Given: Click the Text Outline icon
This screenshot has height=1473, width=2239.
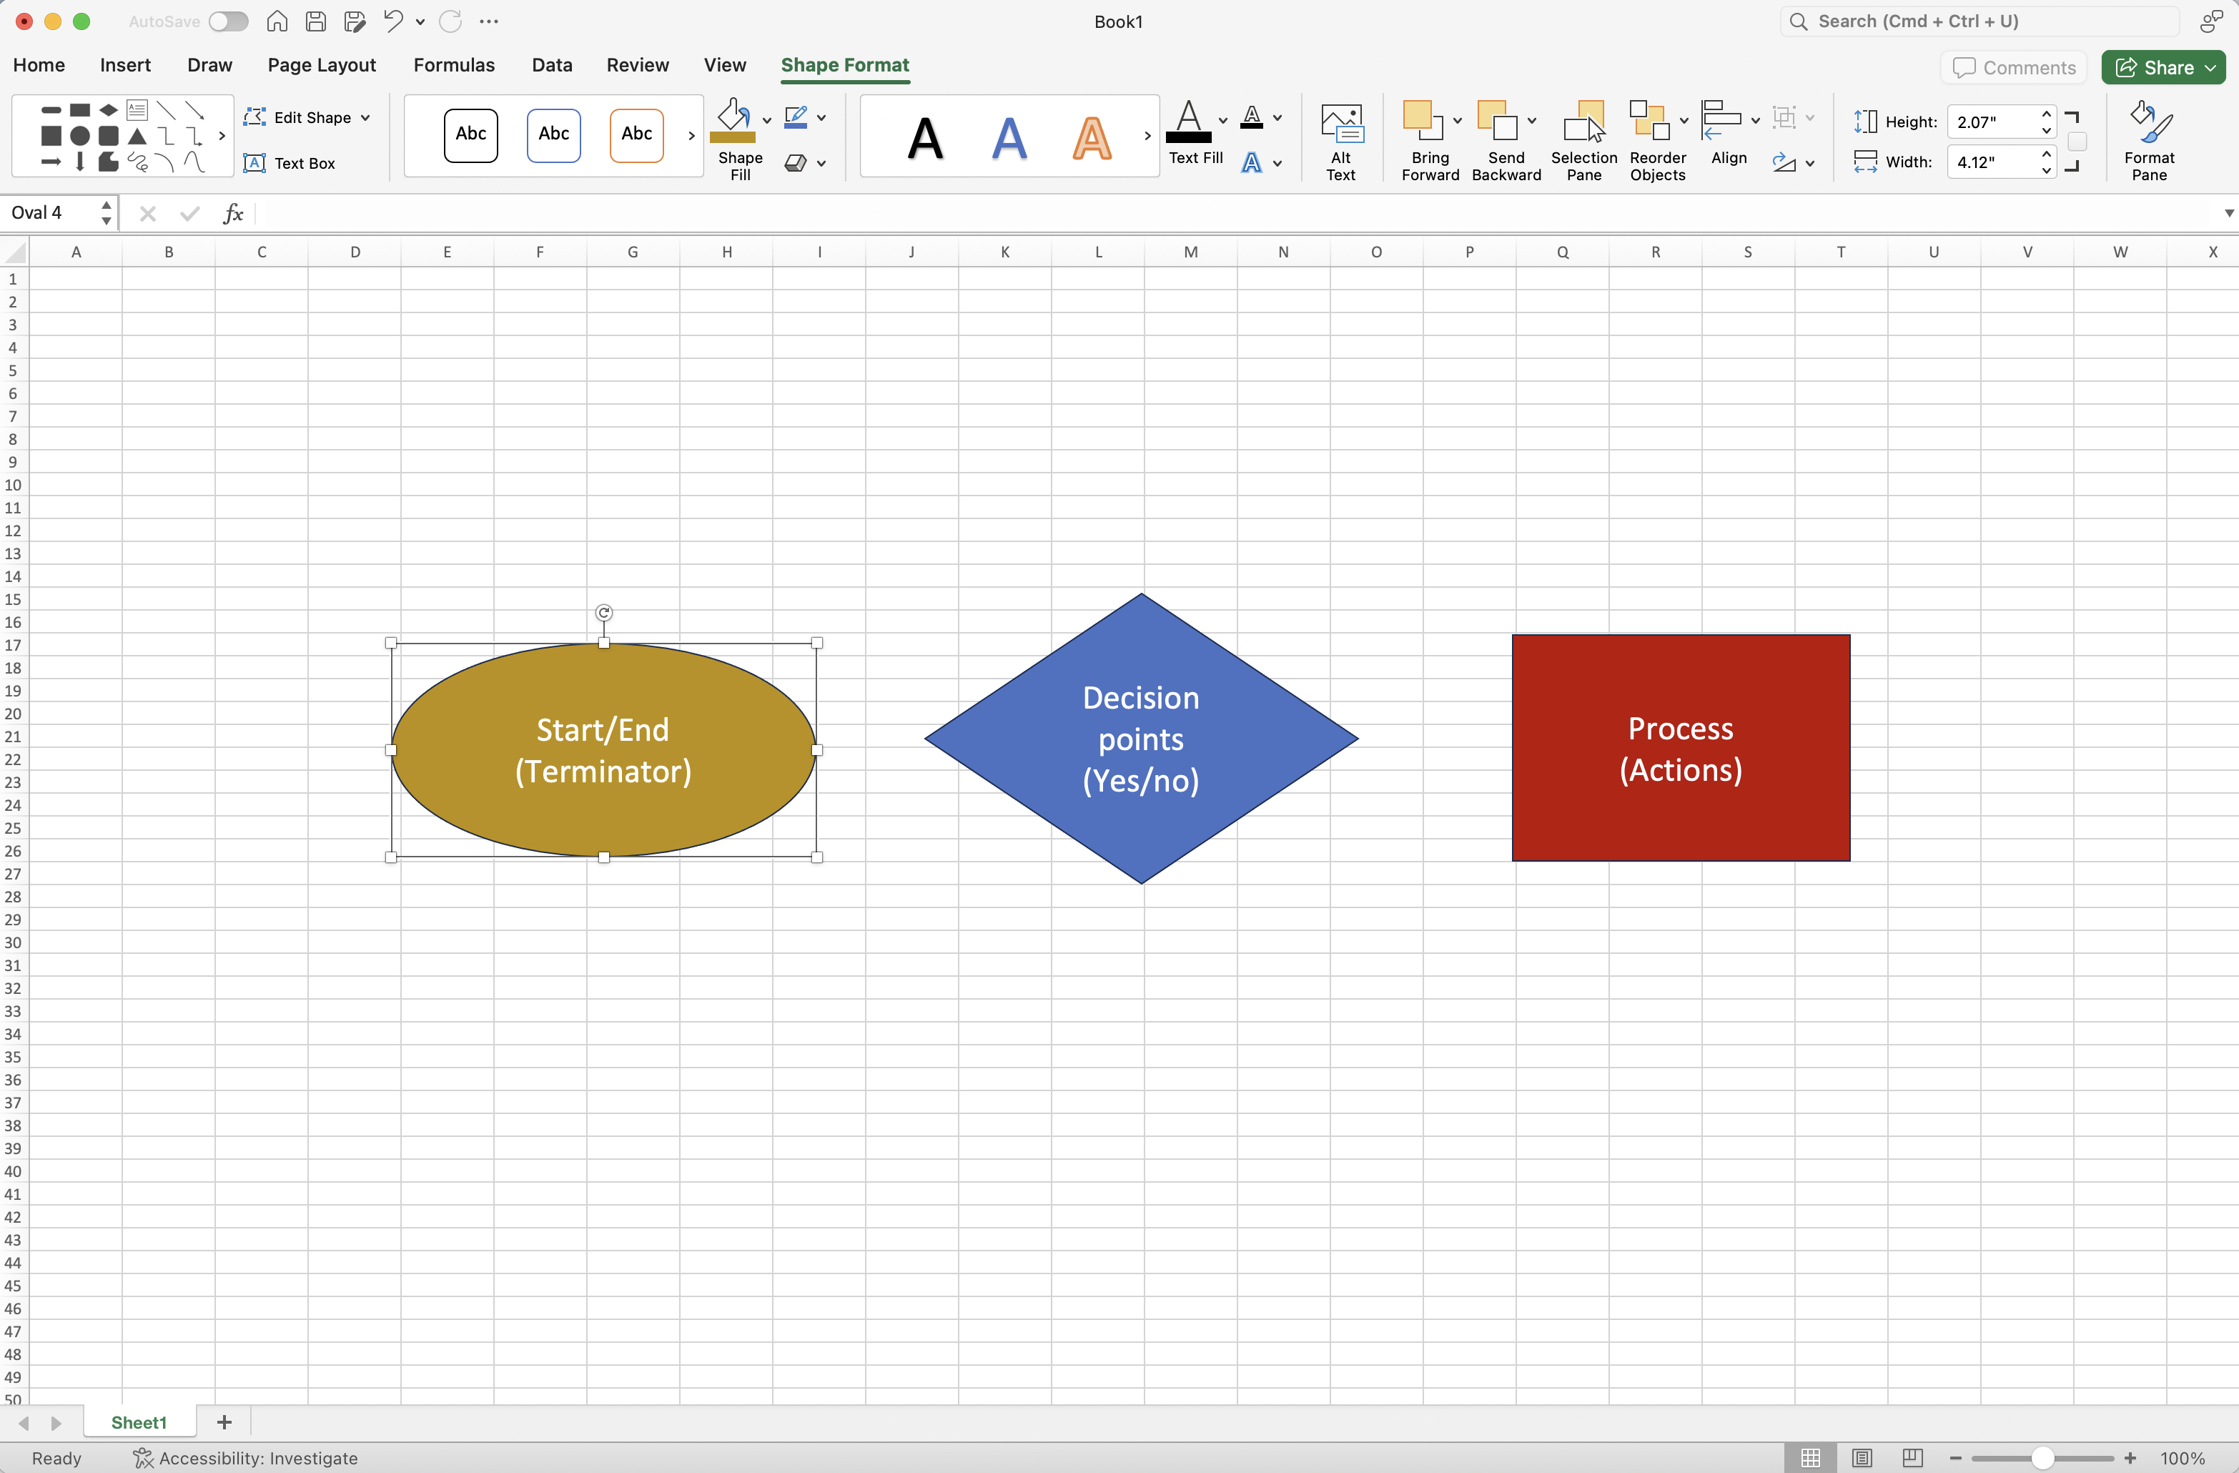Looking at the screenshot, I should pos(1251,117).
